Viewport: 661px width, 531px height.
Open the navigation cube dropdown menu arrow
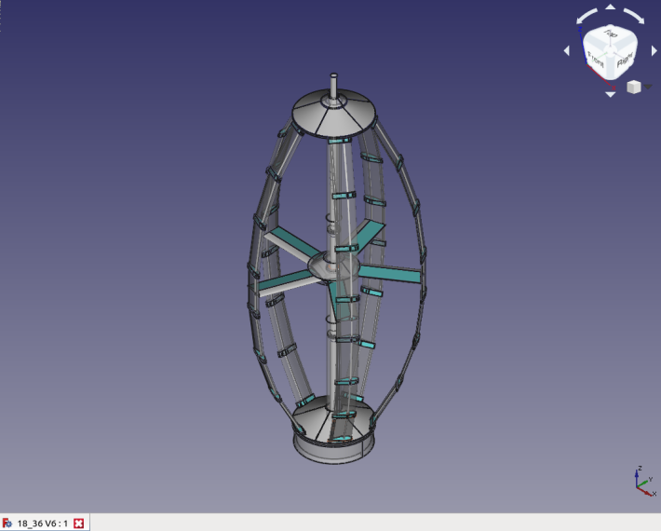point(648,87)
